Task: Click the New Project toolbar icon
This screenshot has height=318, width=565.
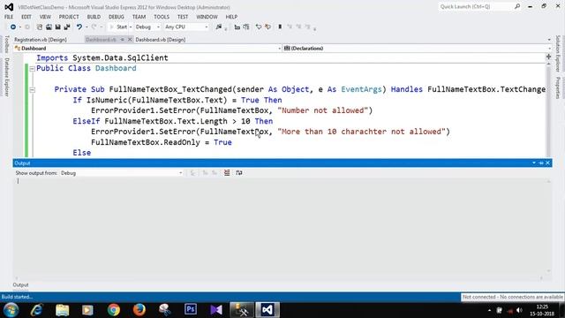Action: [39, 27]
